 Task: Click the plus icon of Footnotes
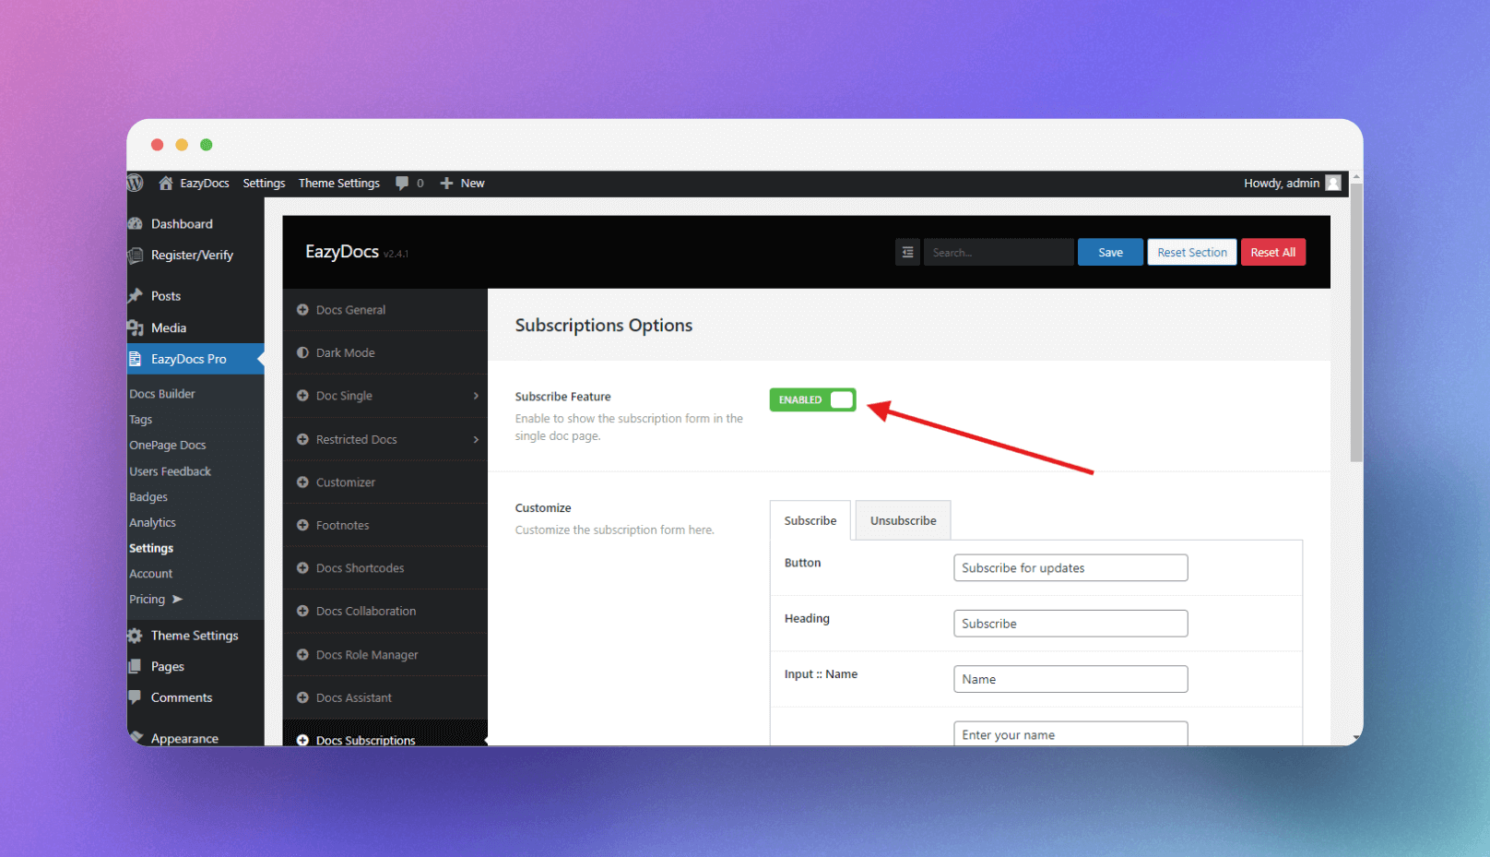point(302,525)
